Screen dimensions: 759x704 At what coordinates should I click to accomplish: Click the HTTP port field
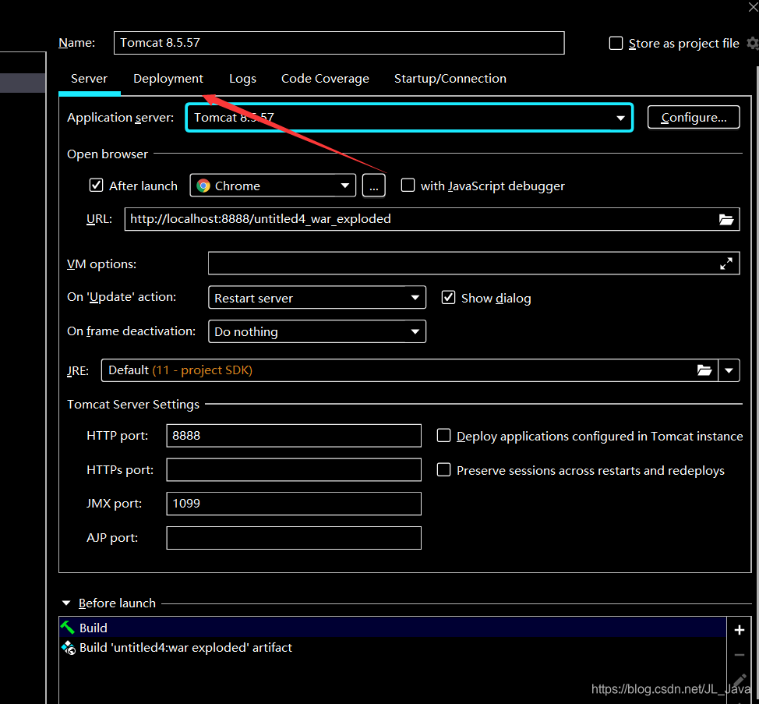[294, 436]
